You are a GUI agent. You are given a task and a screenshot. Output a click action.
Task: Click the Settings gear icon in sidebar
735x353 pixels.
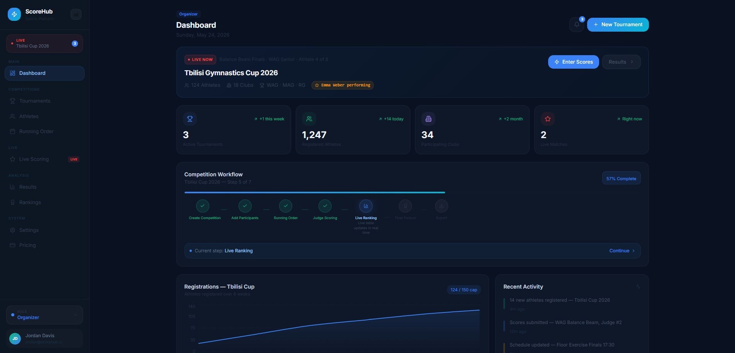[x=12, y=230]
